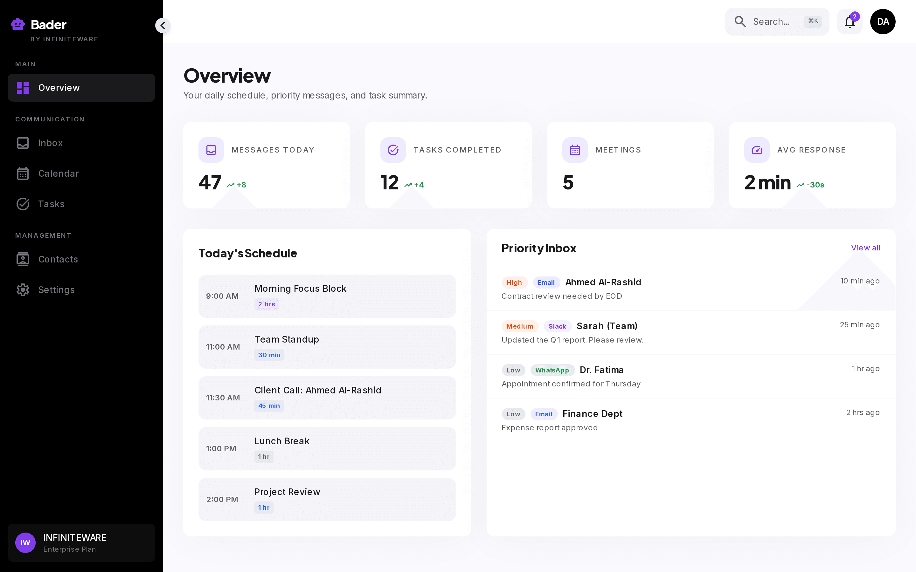The image size is (916, 572).
Task: Click 'Contract review needed by EOD' preview
Action: click(562, 296)
